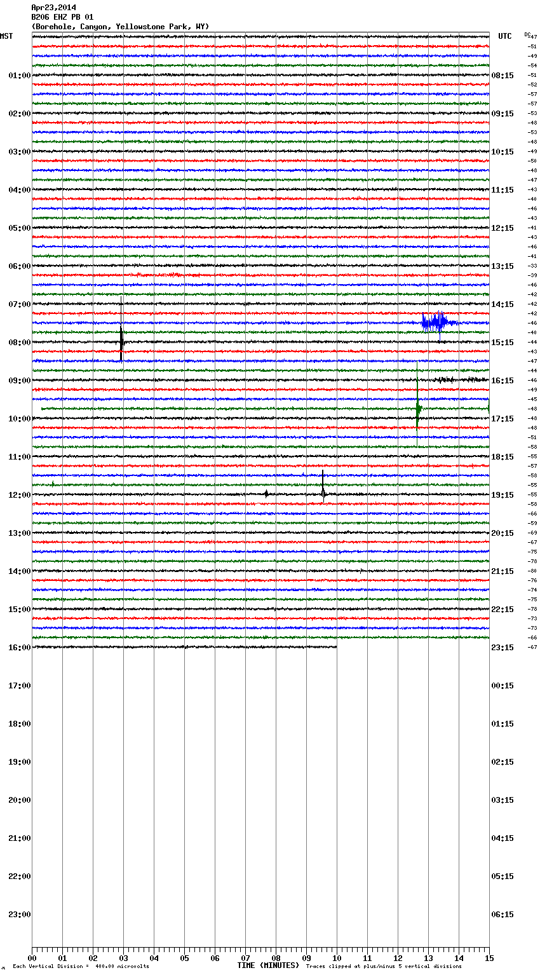Screen dimensions: 540x975
Task: Select the 11:00 MST time label
Action: point(20,457)
